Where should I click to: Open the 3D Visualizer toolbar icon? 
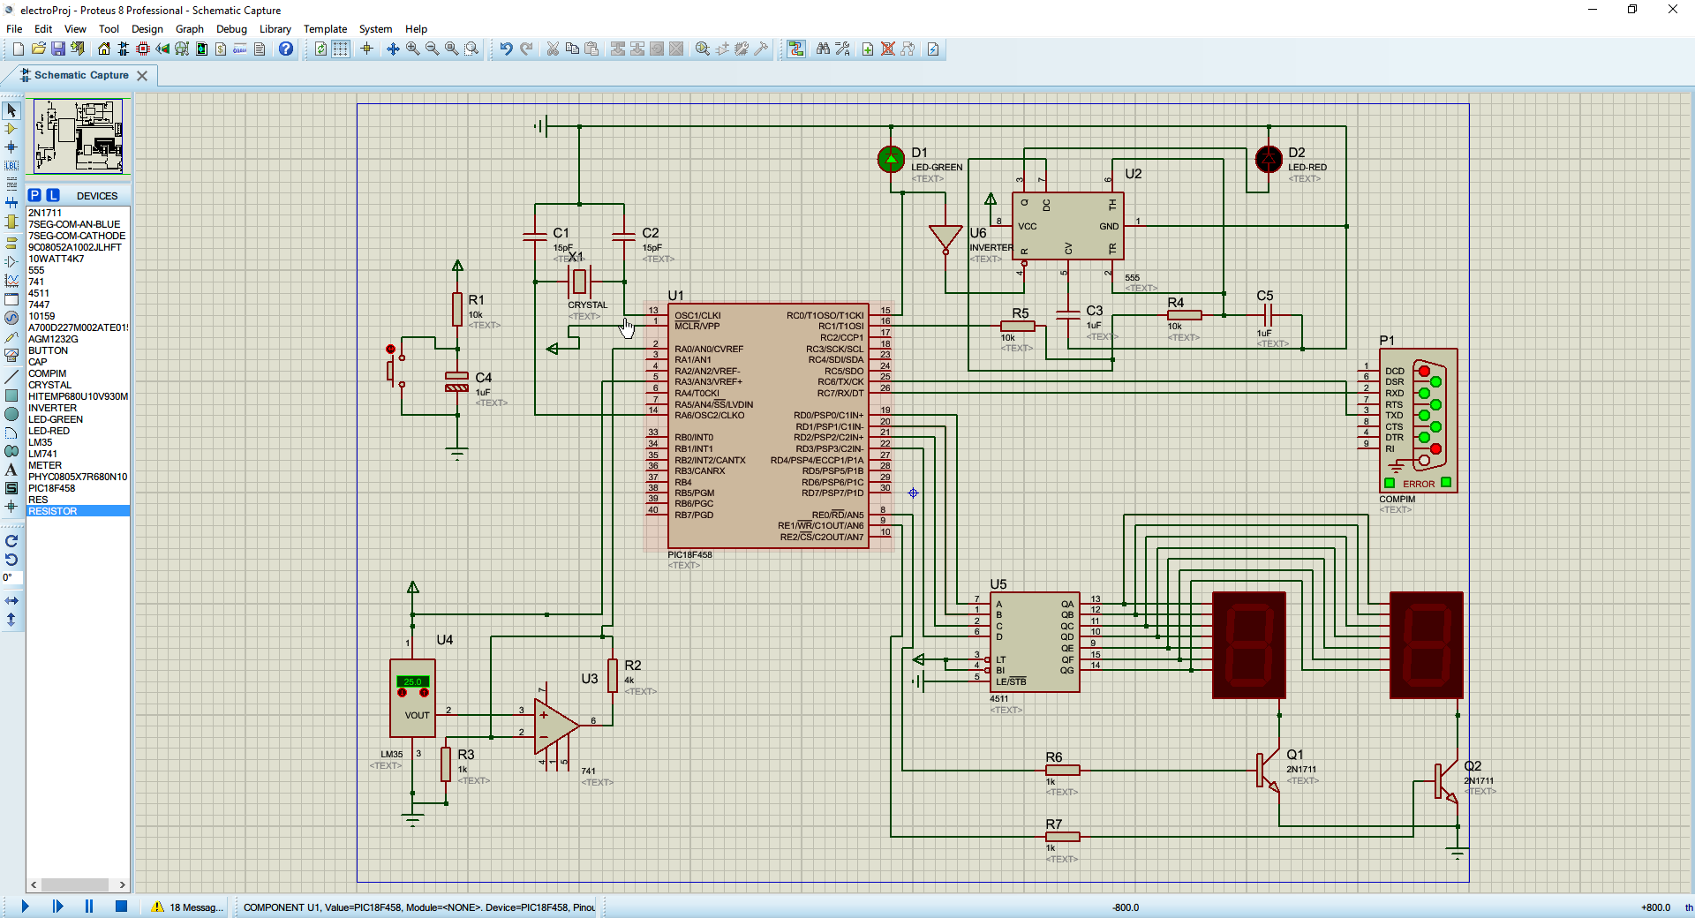(162, 49)
